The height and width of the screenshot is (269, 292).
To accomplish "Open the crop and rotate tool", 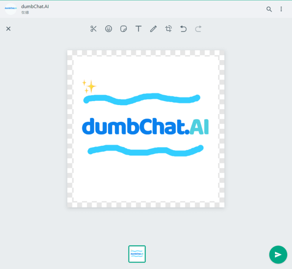I will (168, 29).
